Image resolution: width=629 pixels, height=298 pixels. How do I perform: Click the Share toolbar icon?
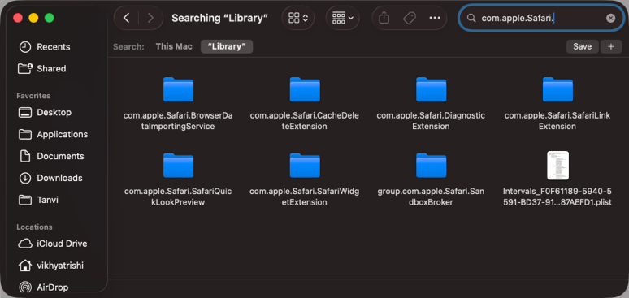(x=384, y=18)
